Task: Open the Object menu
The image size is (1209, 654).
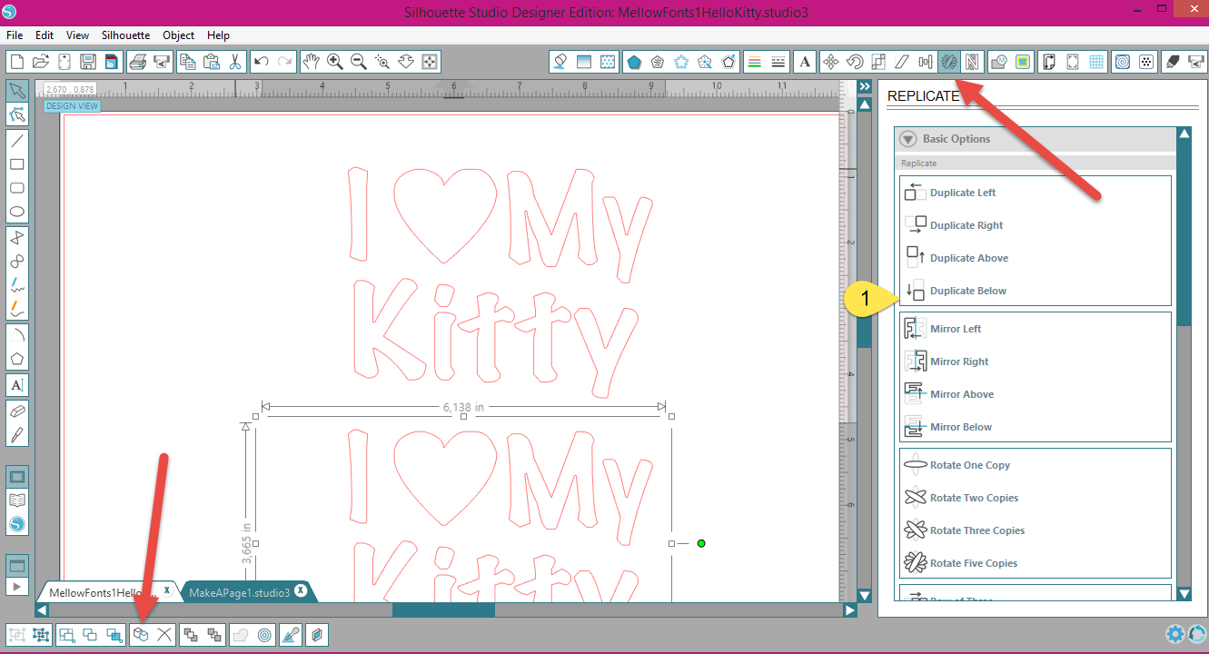Action: coord(178,35)
